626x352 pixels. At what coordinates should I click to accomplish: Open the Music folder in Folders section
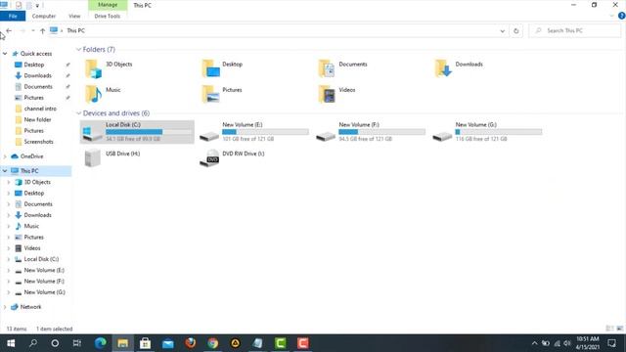[93, 94]
